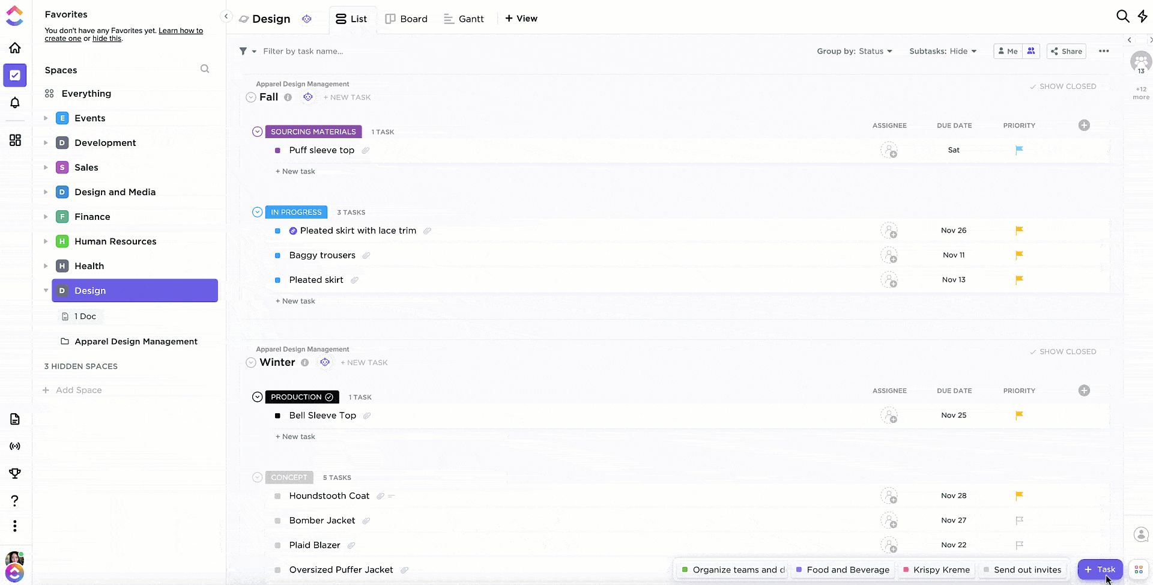Toggle status square of Puff sleeve top
1153x585 pixels.
coord(277,150)
